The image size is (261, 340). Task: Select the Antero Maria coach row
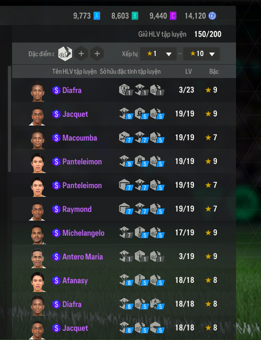[124, 257]
